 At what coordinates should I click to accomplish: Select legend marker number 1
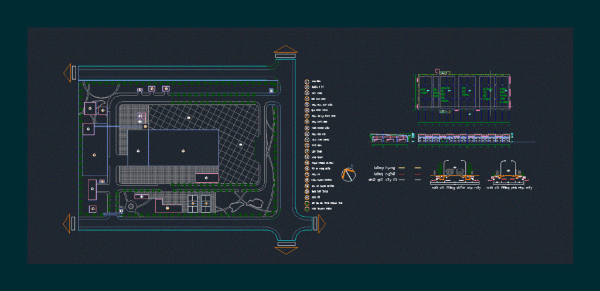coord(307,81)
